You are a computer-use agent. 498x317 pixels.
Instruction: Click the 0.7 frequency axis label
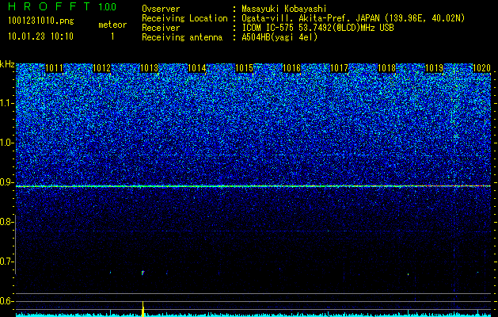pos(7,262)
